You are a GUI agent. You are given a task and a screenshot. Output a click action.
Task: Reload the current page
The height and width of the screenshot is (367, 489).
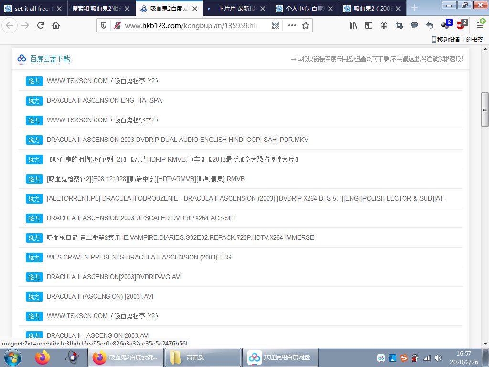click(x=41, y=25)
